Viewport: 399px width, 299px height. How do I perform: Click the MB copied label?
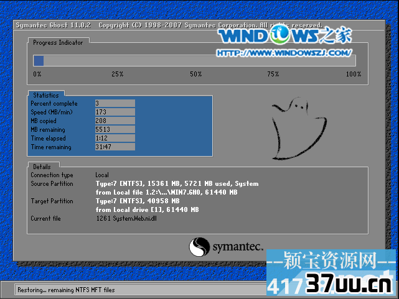pyautogui.click(x=44, y=121)
